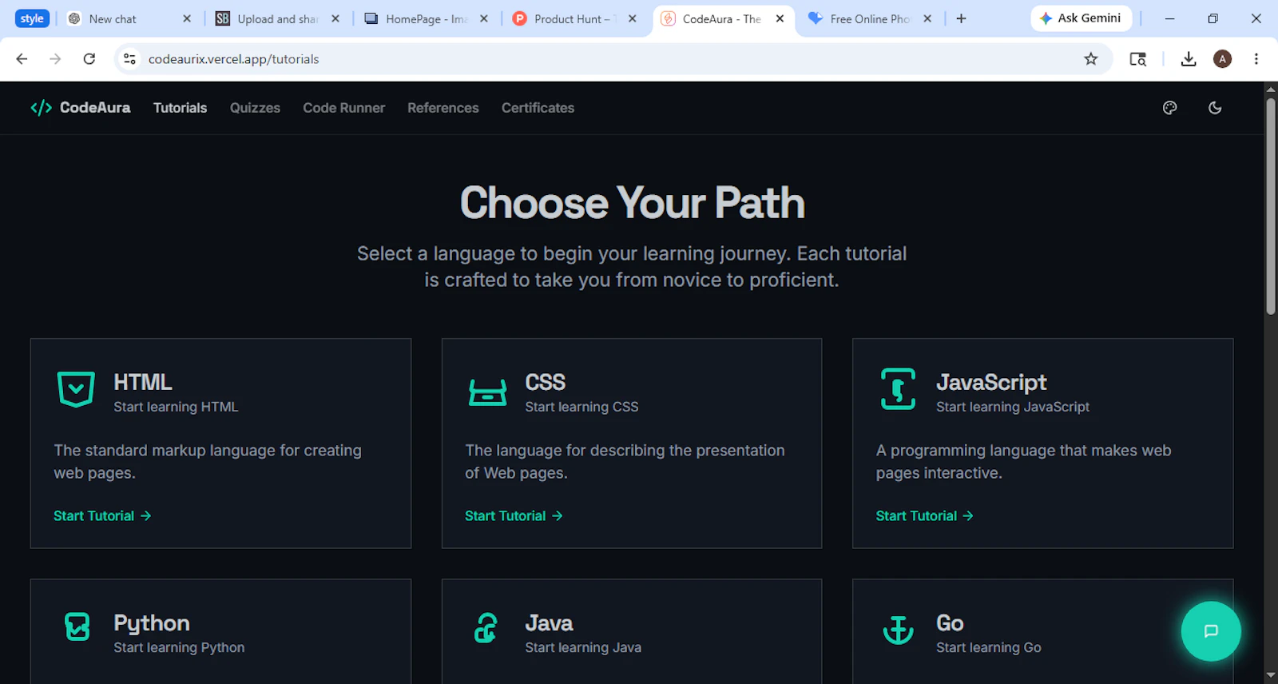Click the CSS card icon
Viewport: 1278px width, 684px height.
(487, 392)
